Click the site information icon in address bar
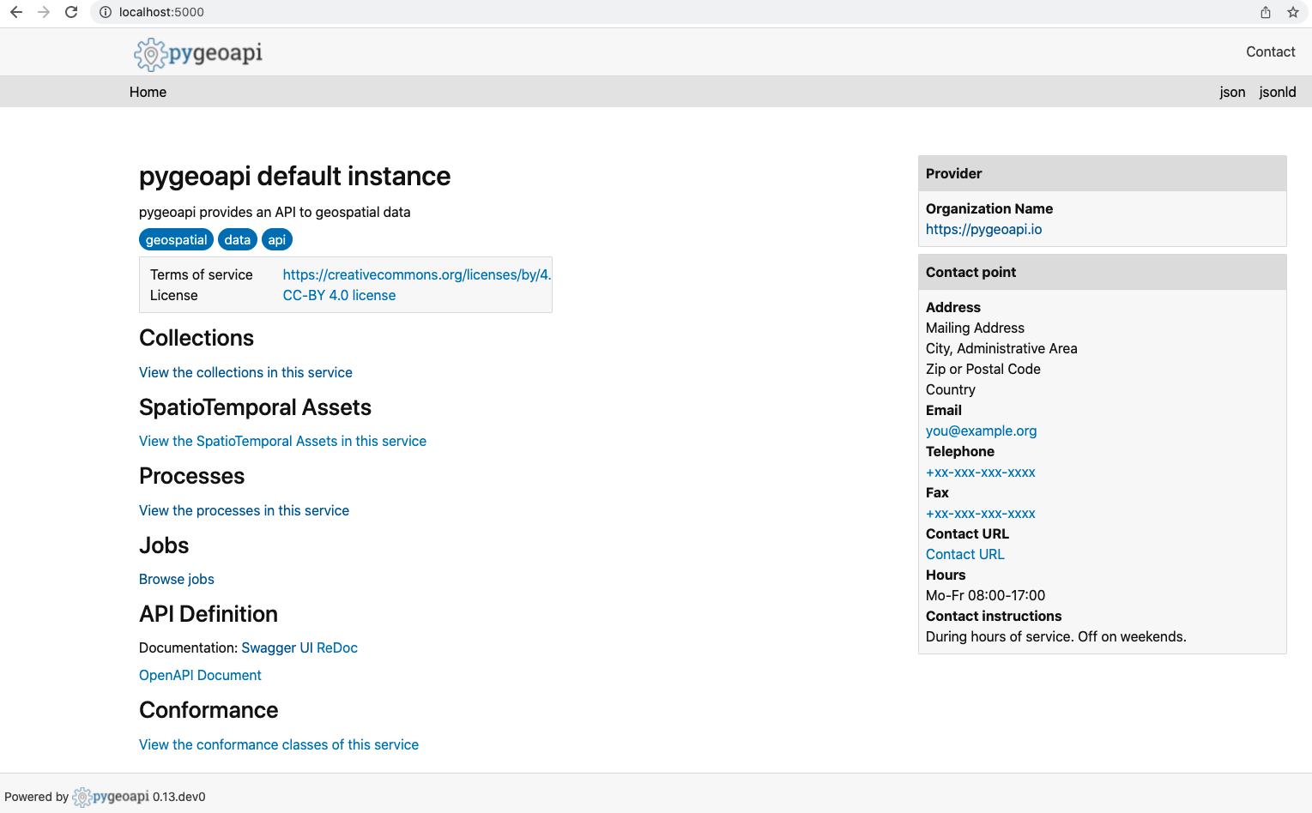This screenshot has width=1312, height=813. click(x=106, y=12)
